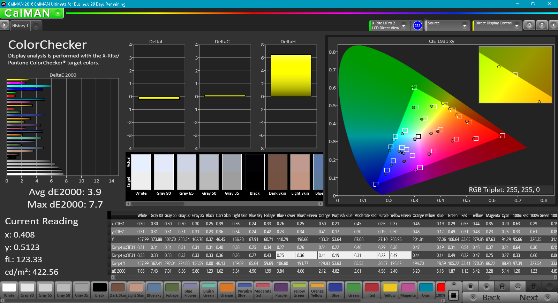Open help with the question mark icon
The image size is (558, 303).
[542, 25]
